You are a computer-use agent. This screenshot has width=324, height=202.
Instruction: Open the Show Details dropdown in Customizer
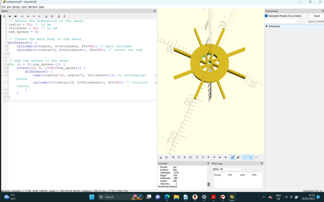click(298, 16)
